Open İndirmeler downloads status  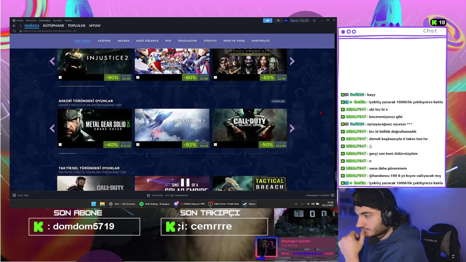tap(167, 195)
